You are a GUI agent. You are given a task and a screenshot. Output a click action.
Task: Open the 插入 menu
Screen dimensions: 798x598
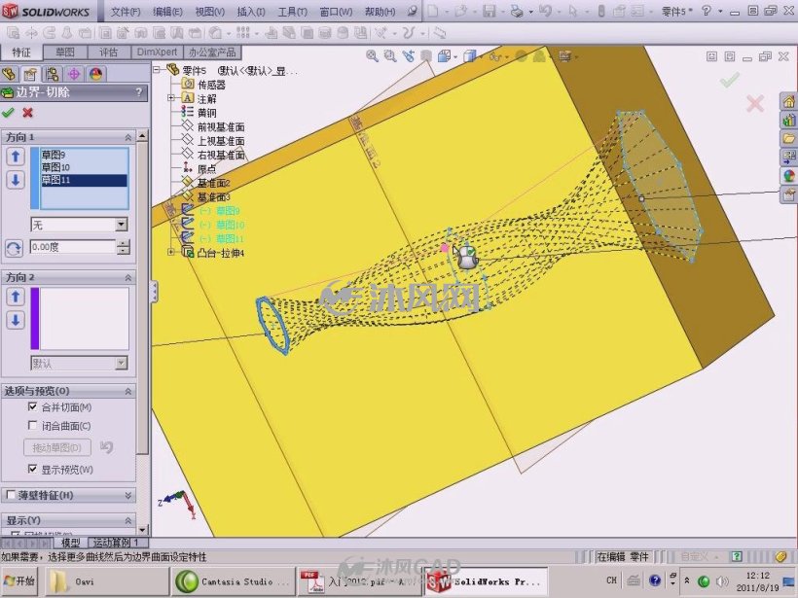251,12
